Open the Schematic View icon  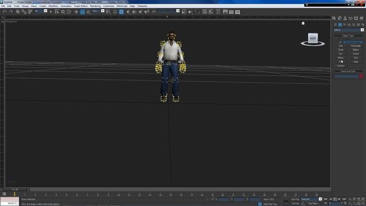point(211,11)
